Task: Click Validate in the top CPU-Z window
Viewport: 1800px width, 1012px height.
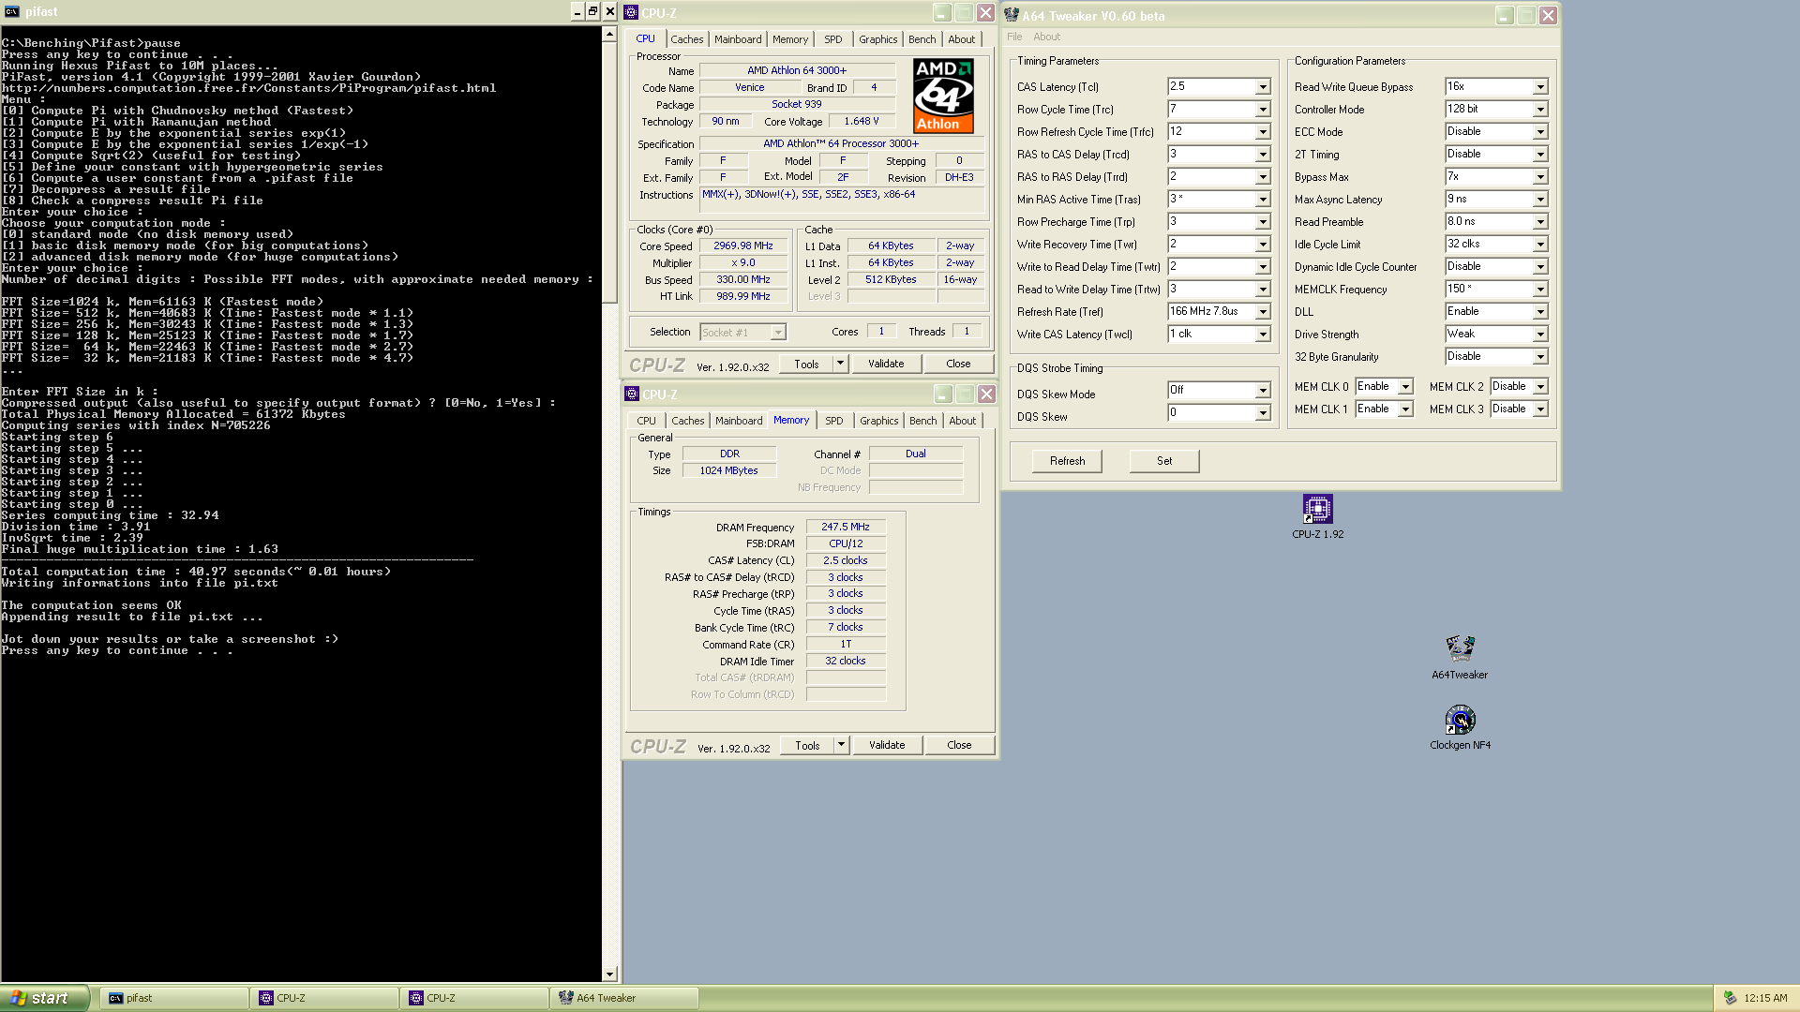Action: [886, 364]
